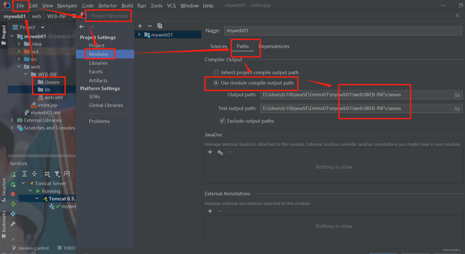Collapse all nodes in Services
Image resolution: width=465 pixels, height=254 pixels.
(34, 174)
